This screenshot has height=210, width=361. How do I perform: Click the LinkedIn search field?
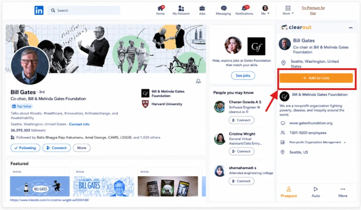click(84, 10)
